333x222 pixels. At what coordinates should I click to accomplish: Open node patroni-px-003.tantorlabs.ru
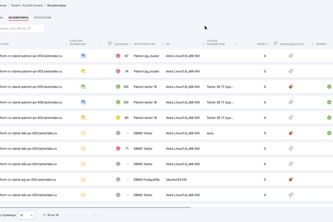(x=31, y=56)
